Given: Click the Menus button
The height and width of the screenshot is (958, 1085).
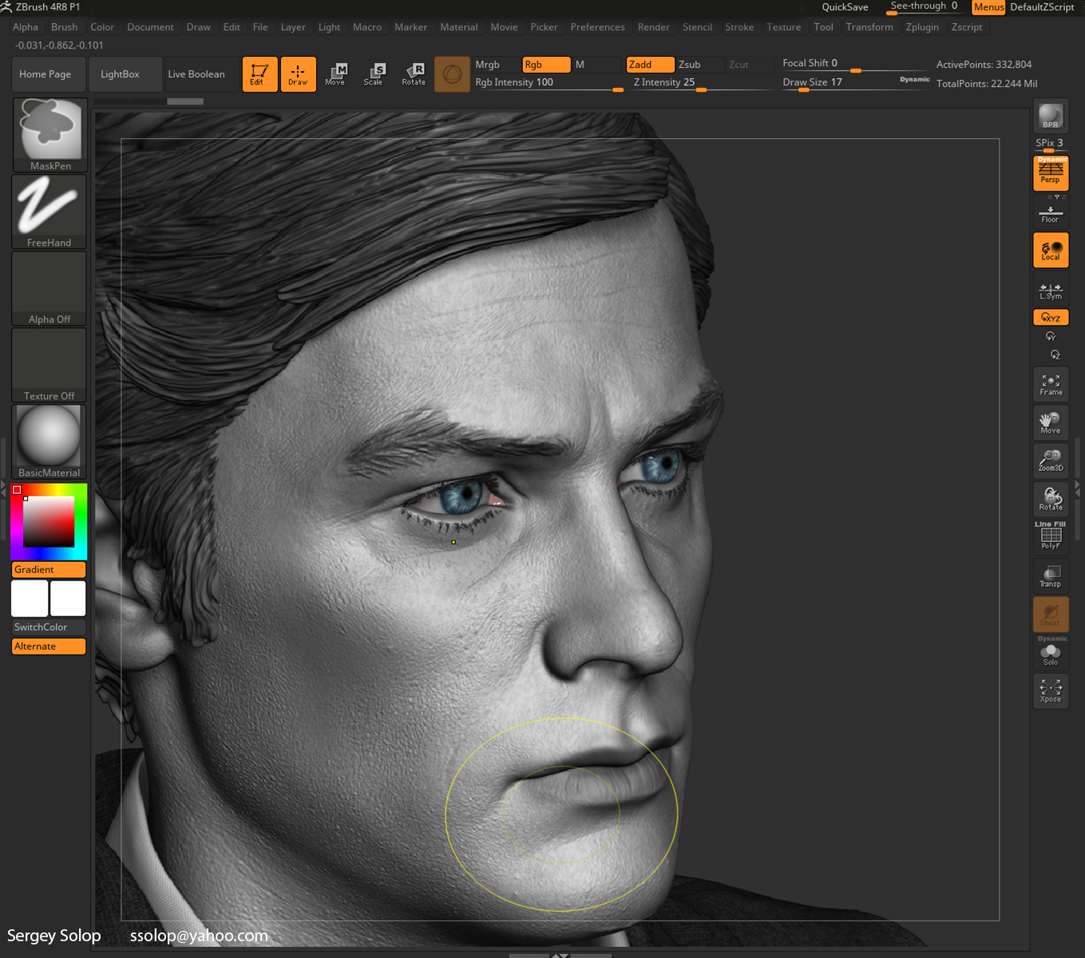Looking at the screenshot, I should click(x=988, y=7).
